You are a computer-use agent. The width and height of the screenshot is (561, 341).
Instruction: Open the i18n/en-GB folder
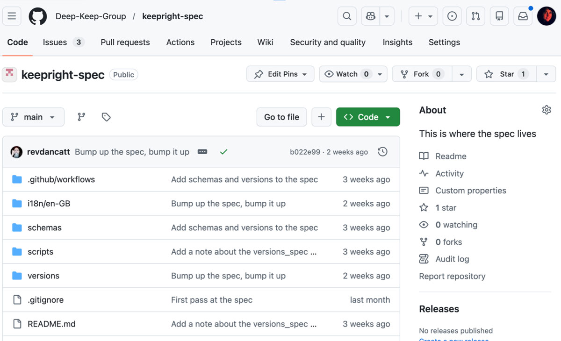tap(49, 204)
